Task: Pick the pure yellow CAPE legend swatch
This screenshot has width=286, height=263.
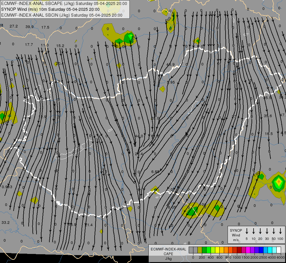Action: pos(217,250)
